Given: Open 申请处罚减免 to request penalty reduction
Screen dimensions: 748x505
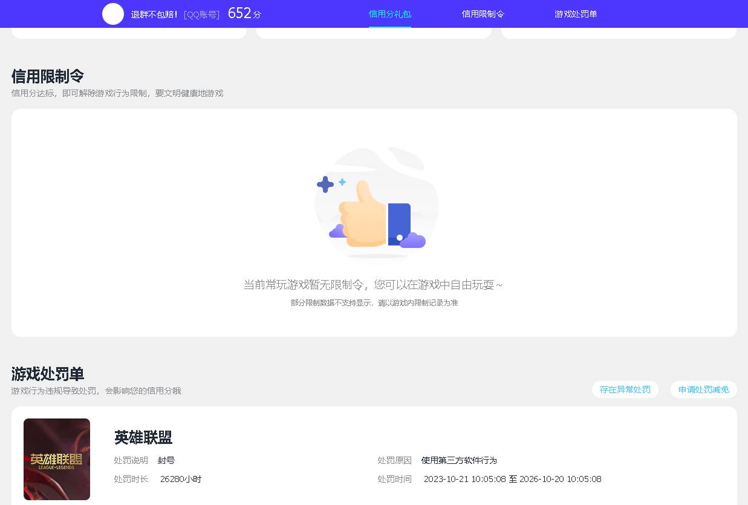Looking at the screenshot, I should click(703, 389).
